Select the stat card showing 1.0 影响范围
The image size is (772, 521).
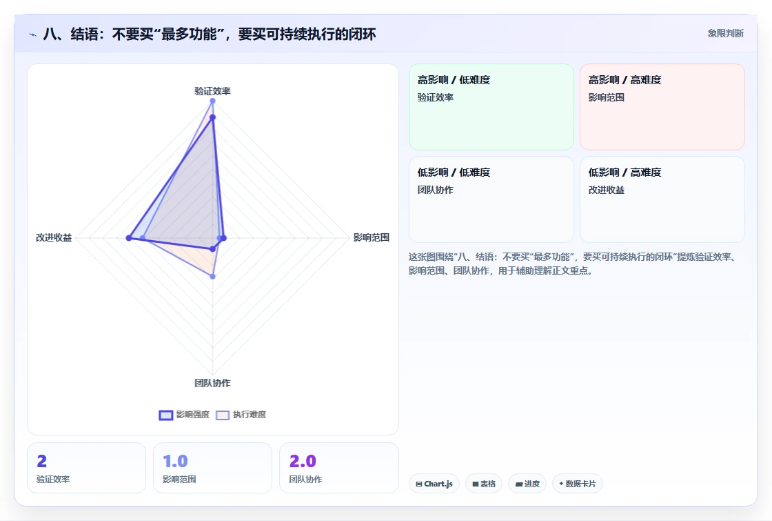tap(212, 468)
